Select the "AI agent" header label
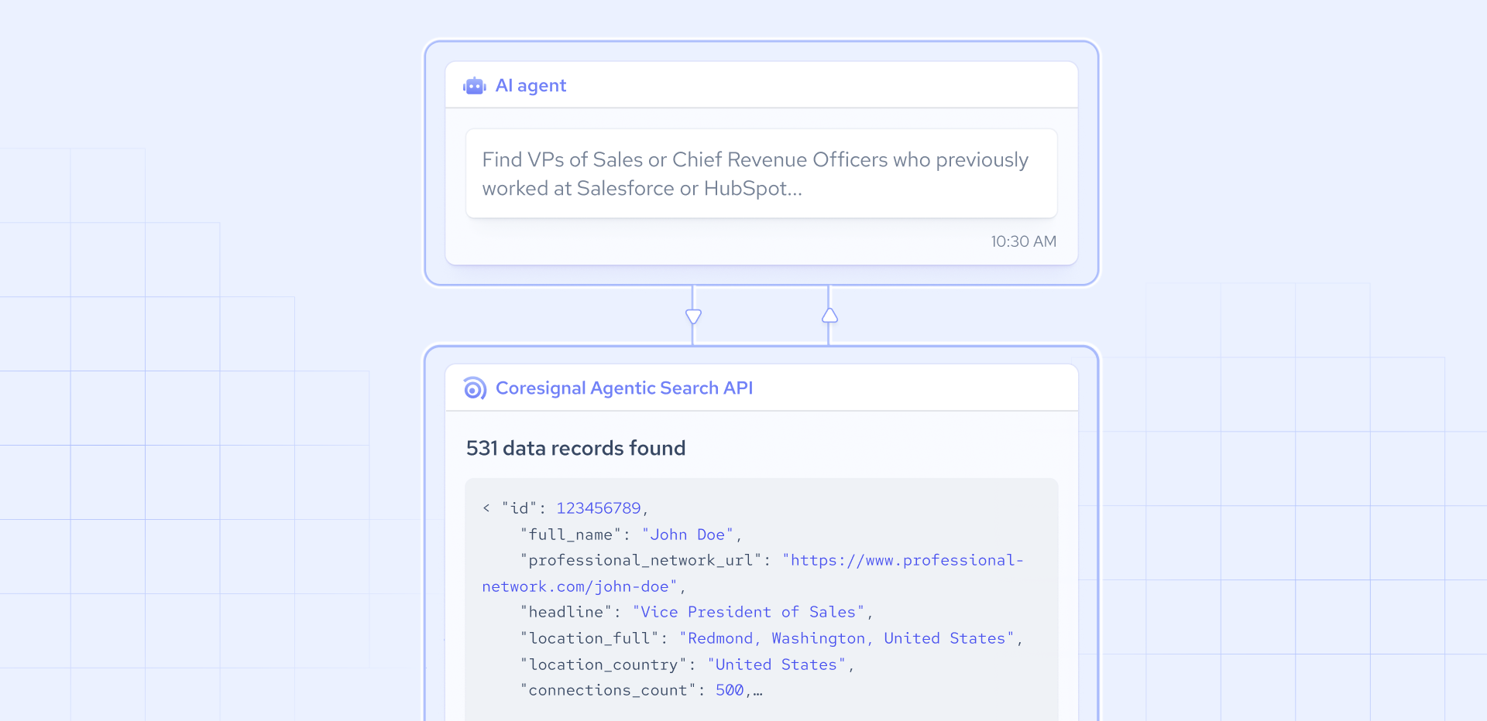 pyautogui.click(x=531, y=86)
